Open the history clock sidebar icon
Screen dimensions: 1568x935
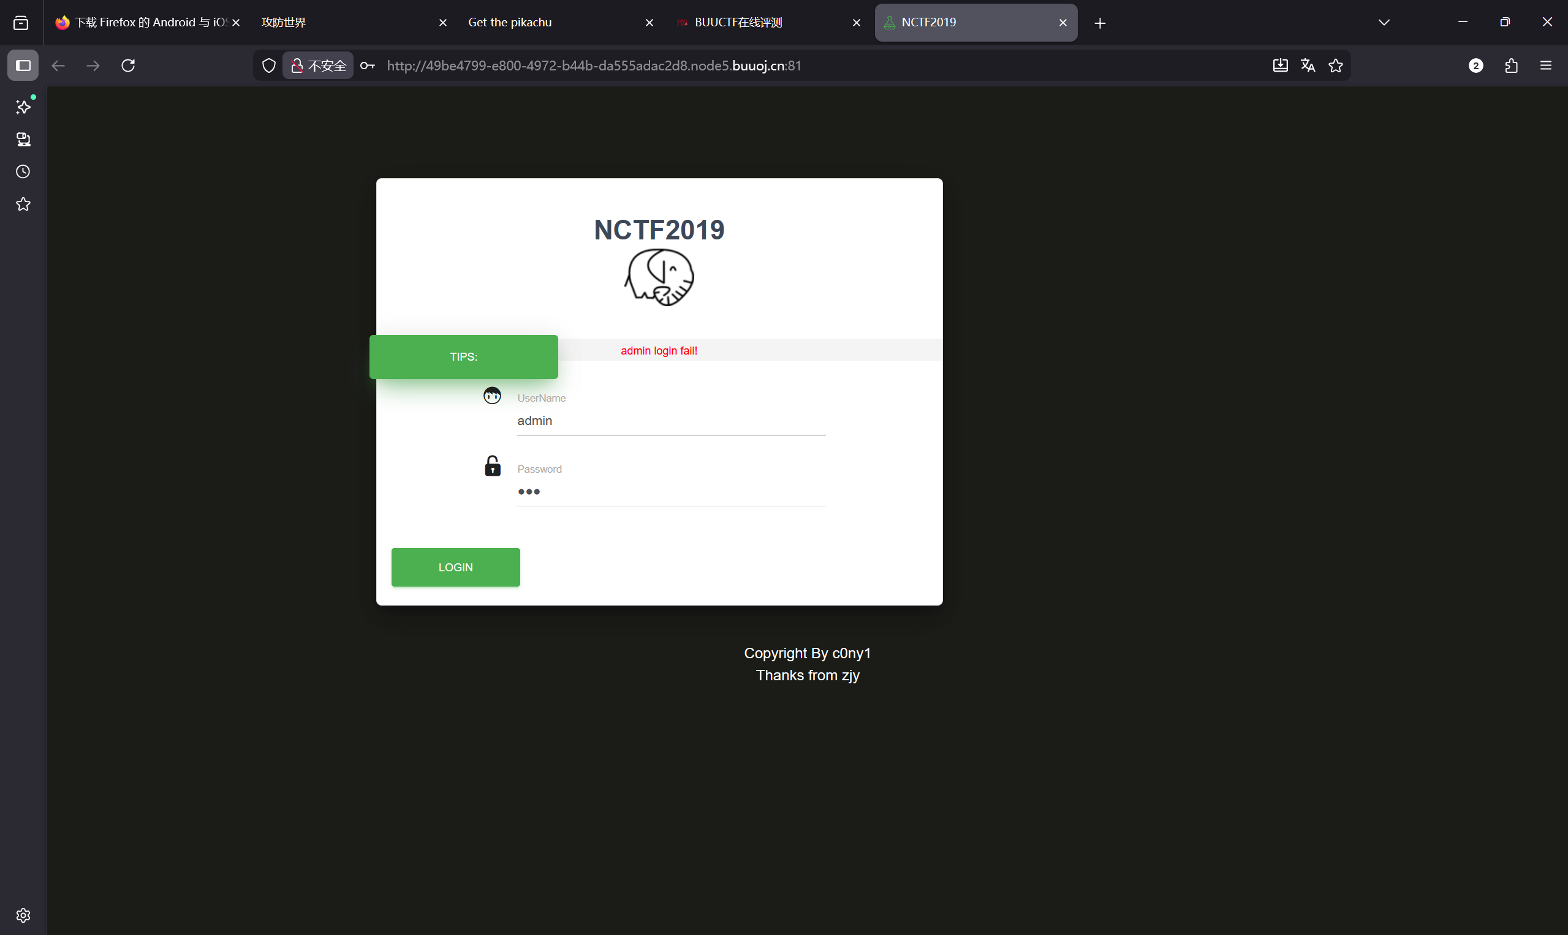(x=23, y=172)
